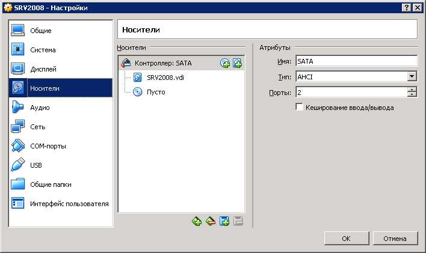Click the help question mark in the title bar
Image resolution: width=426 pixels, height=253 pixels.
tap(406, 8)
